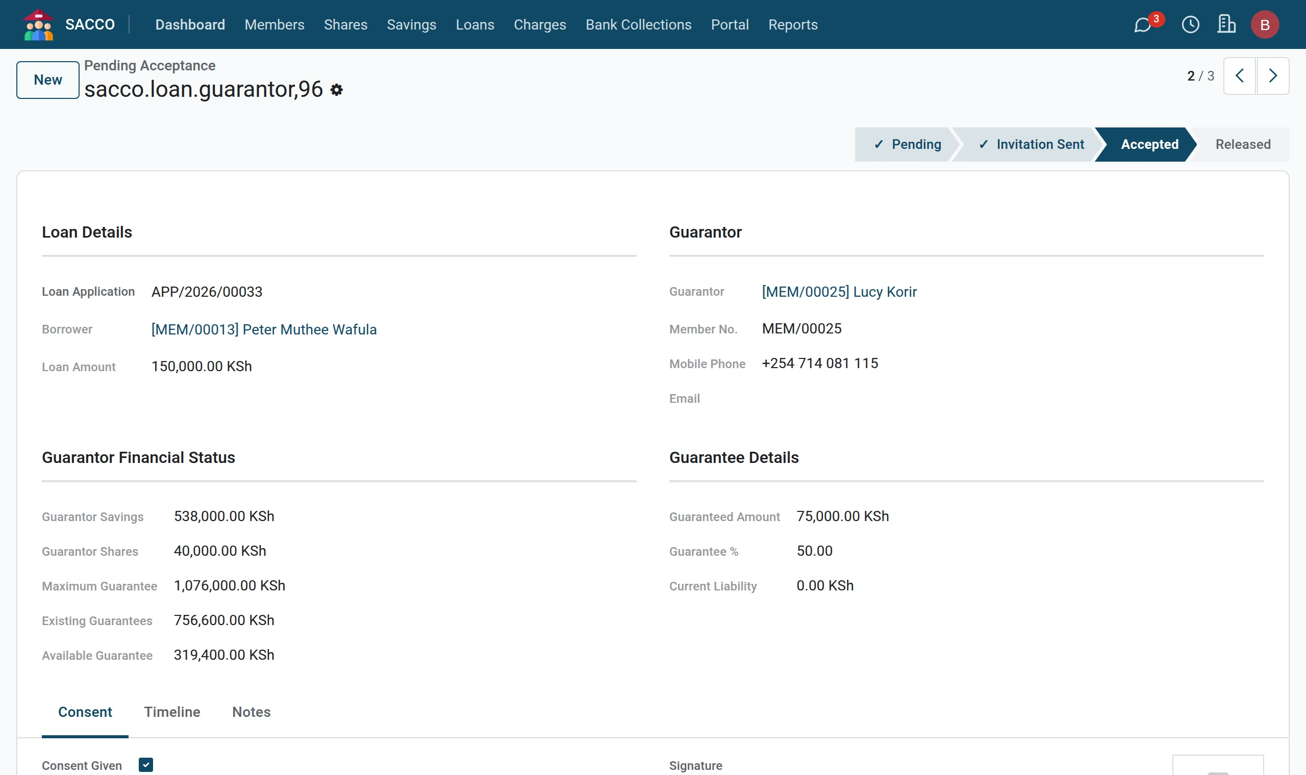Viewport: 1306px width, 775px height.
Task: Switch to the Timeline tab
Action: coord(172,712)
